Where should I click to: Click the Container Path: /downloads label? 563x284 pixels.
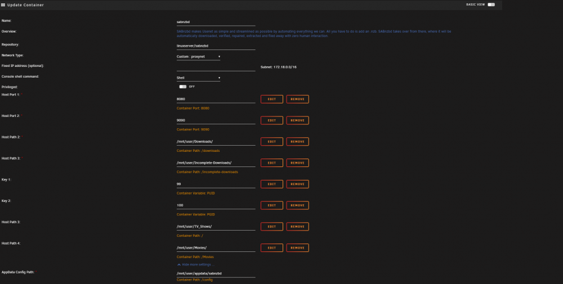coord(198,151)
